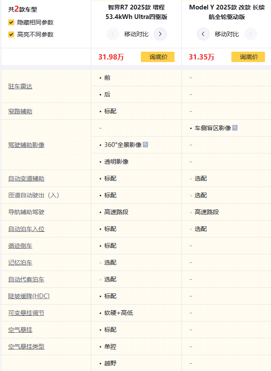
Task: Click 选配 in 自动代客泊车 row
Action: point(110,279)
